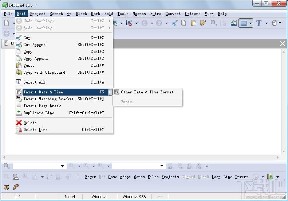Click the vertical scrollbar up arrow
Viewport: 288px width, 201px height.
tap(284, 52)
